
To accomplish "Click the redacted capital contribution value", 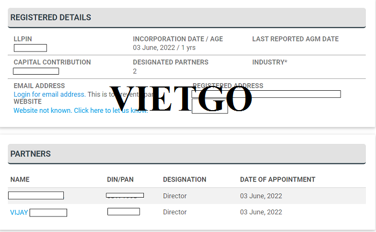I will click(x=36, y=71).
